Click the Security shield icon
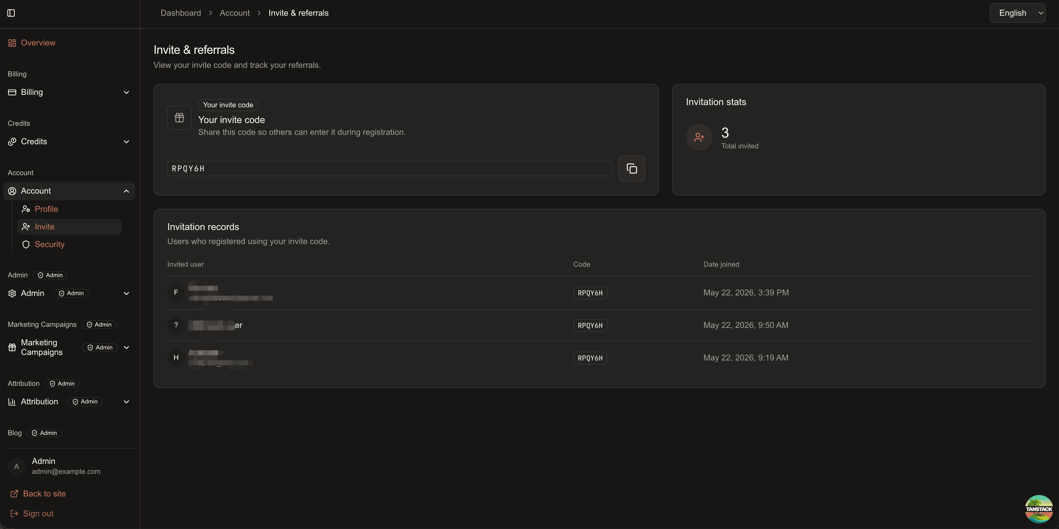Image resolution: width=1059 pixels, height=529 pixels. [x=26, y=244]
